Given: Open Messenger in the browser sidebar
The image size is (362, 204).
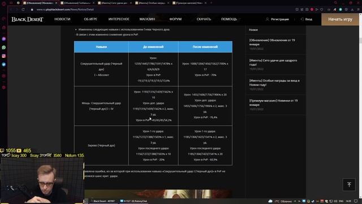Looking at the screenshot, I should [4, 39].
